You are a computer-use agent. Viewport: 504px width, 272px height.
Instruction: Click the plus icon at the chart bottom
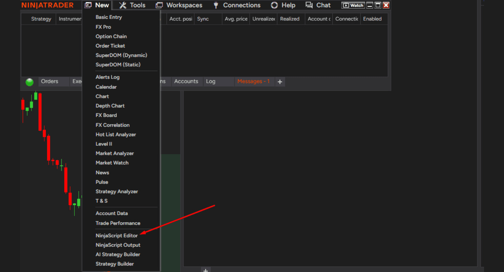(206, 270)
